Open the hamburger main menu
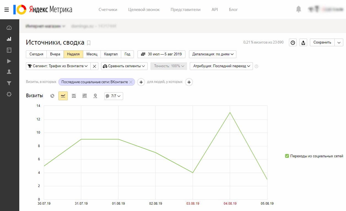 coord(7,10)
